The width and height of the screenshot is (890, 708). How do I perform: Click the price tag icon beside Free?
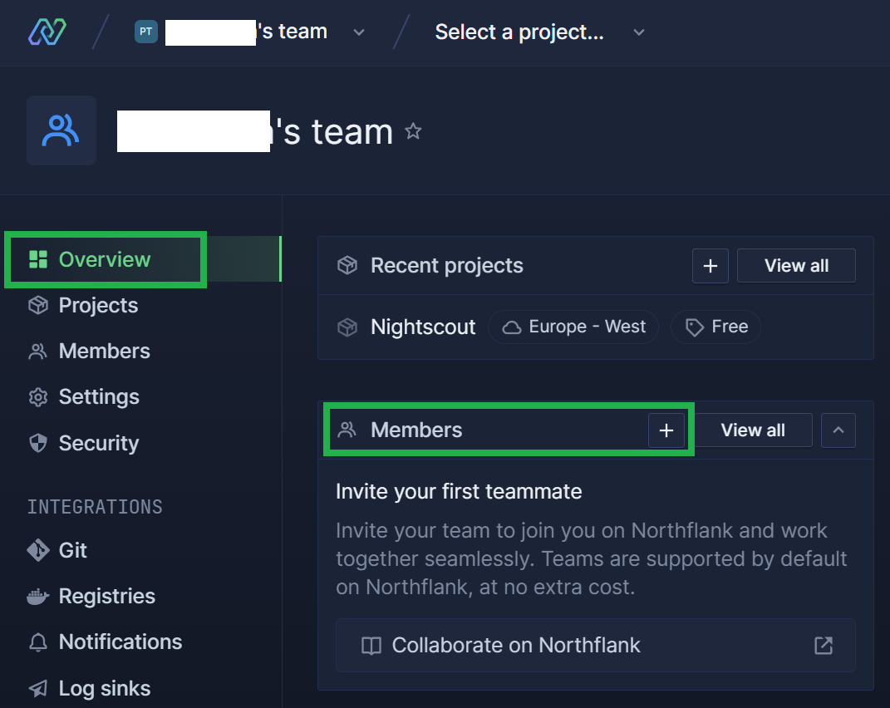click(x=694, y=327)
